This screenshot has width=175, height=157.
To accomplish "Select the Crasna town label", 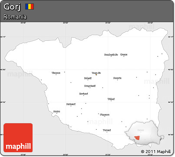I will (124, 55).
